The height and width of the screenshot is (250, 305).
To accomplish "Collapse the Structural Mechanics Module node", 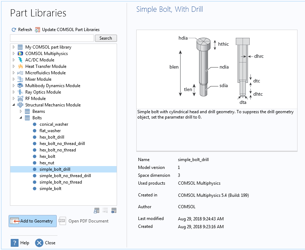I will point(14,105).
